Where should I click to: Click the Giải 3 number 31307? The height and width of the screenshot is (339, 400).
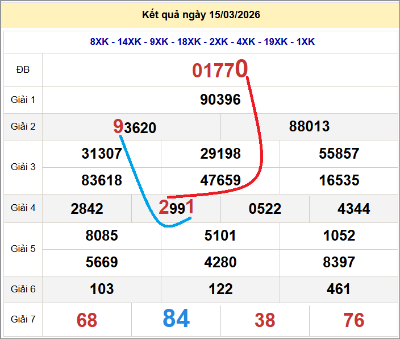pyautogui.click(x=102, y=154)
